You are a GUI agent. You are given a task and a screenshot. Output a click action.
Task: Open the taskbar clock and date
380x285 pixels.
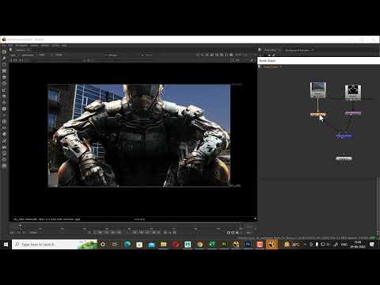358,245
